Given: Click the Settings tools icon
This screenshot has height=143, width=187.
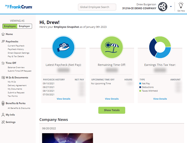Looking at the screenshot, I should tap(3, 122).
